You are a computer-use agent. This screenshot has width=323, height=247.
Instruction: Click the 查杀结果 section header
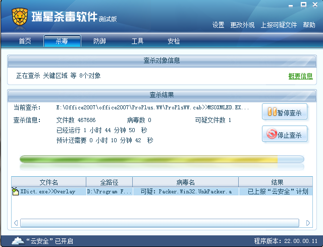(x=161, y=95)
